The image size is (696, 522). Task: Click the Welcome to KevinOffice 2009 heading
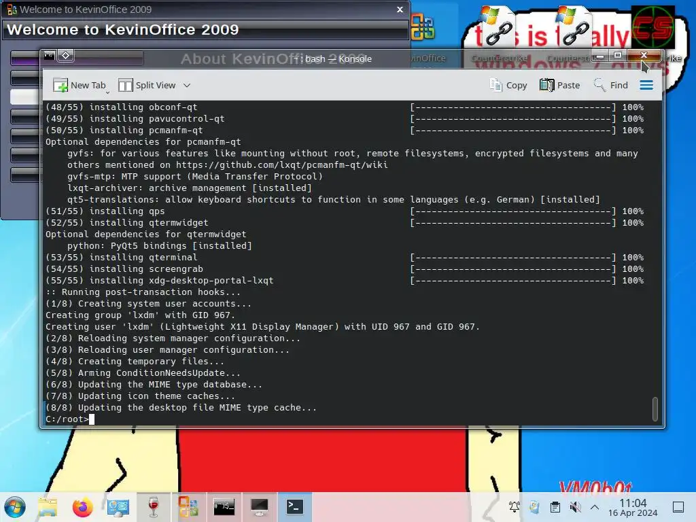123,30
